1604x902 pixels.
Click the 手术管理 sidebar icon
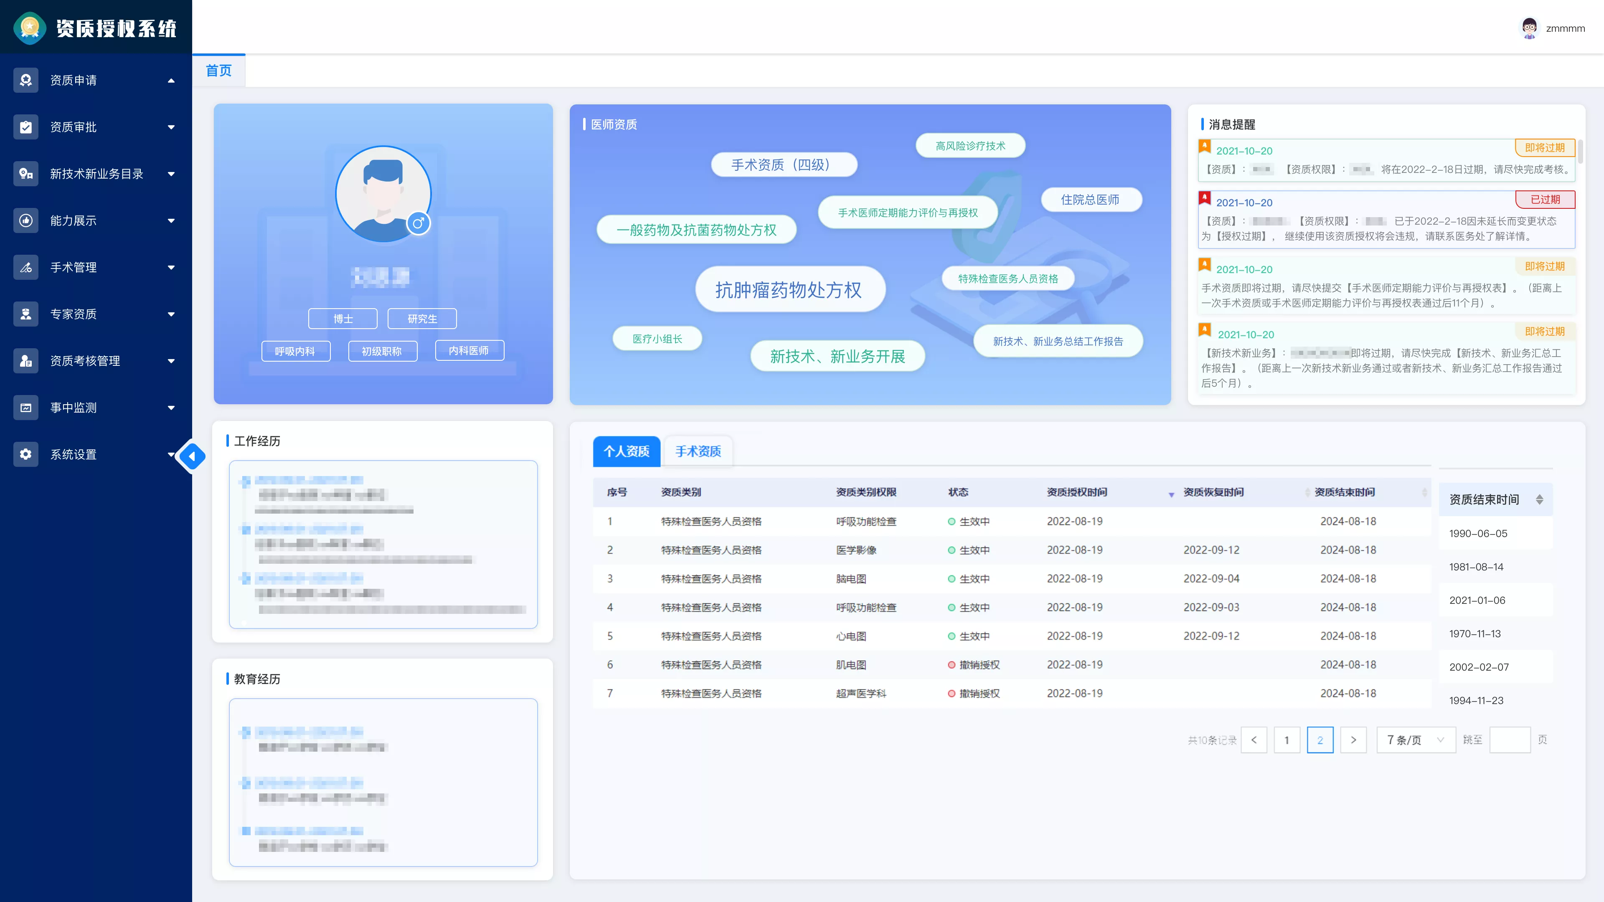25,267
